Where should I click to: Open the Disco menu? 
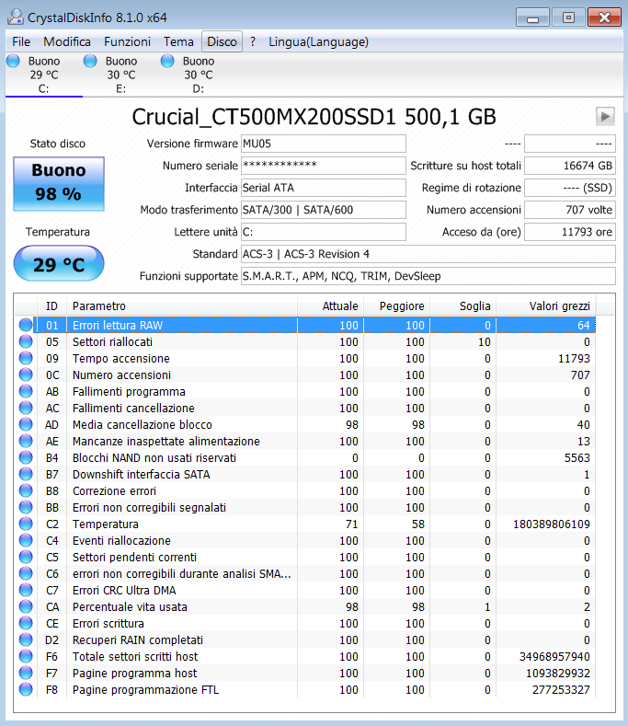pos(223,41)
